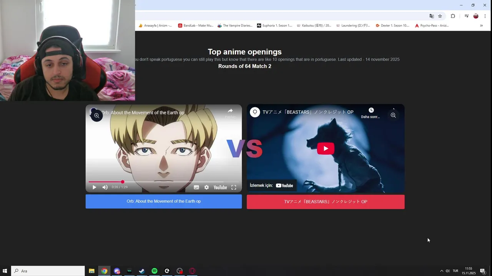Screen dimensions: 492x276
Task: Open the Dexter 1. Sezon bookmark
Action: click(392, 26)
